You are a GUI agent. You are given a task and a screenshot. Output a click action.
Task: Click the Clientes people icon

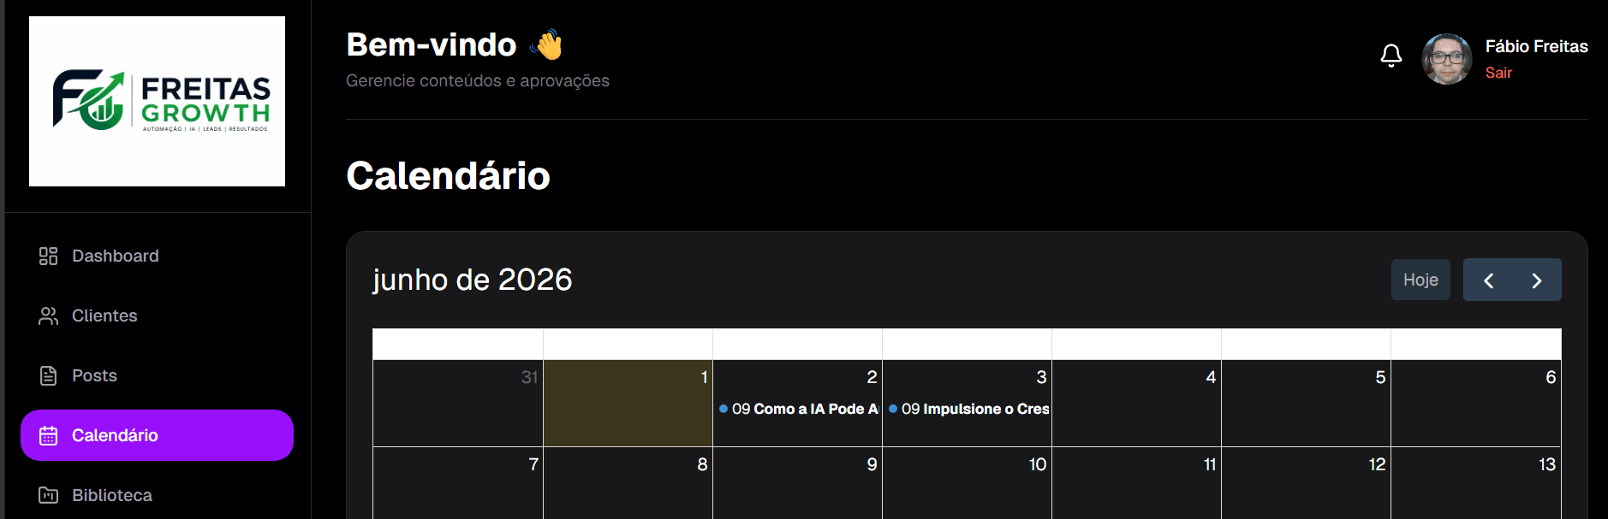point(48,316)
